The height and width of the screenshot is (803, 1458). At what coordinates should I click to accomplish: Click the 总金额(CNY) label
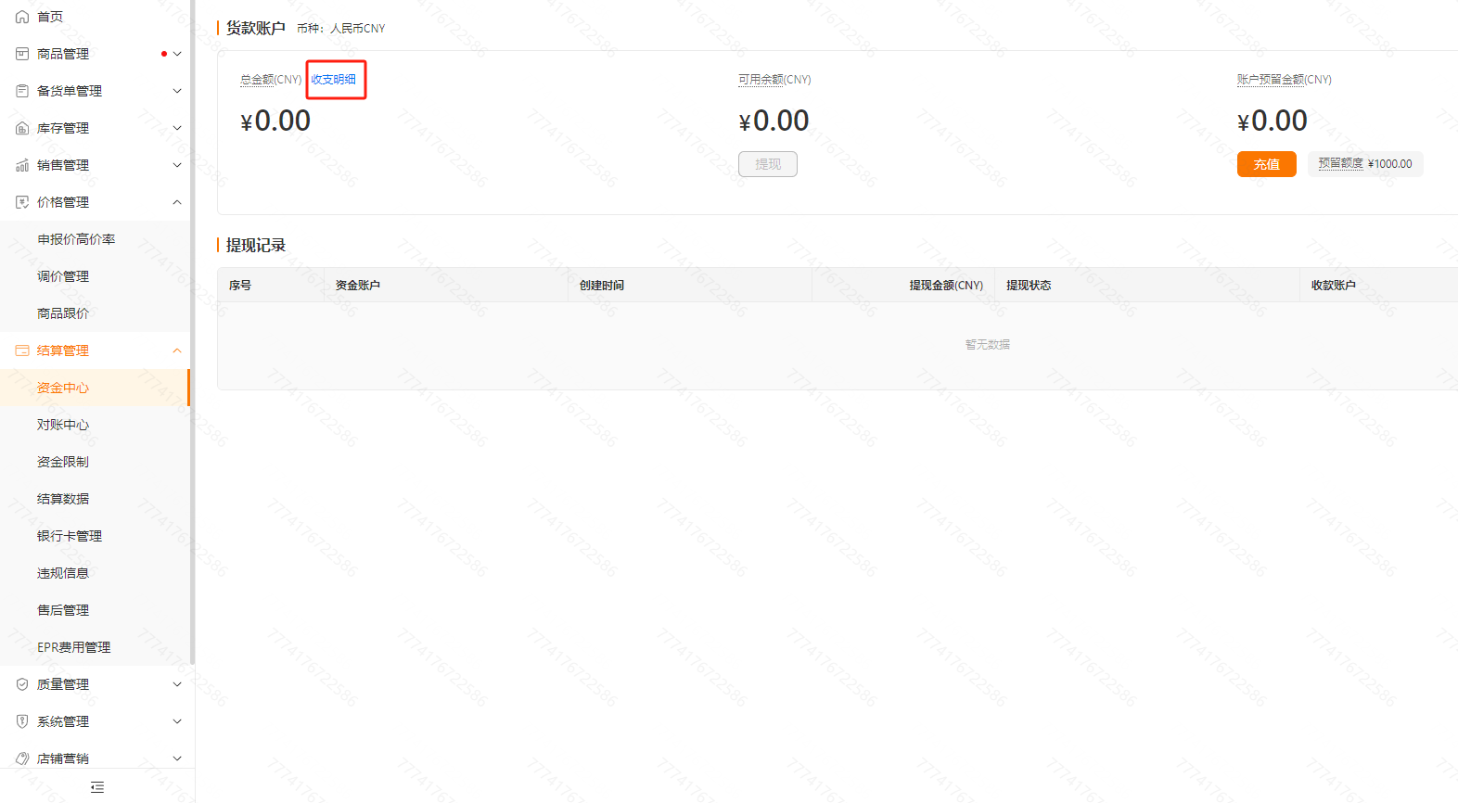point(271,80)
